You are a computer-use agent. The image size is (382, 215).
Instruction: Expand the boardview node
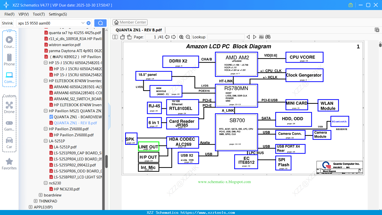point(41,195)
